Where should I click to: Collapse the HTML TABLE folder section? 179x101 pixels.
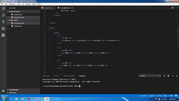[23, 20]
